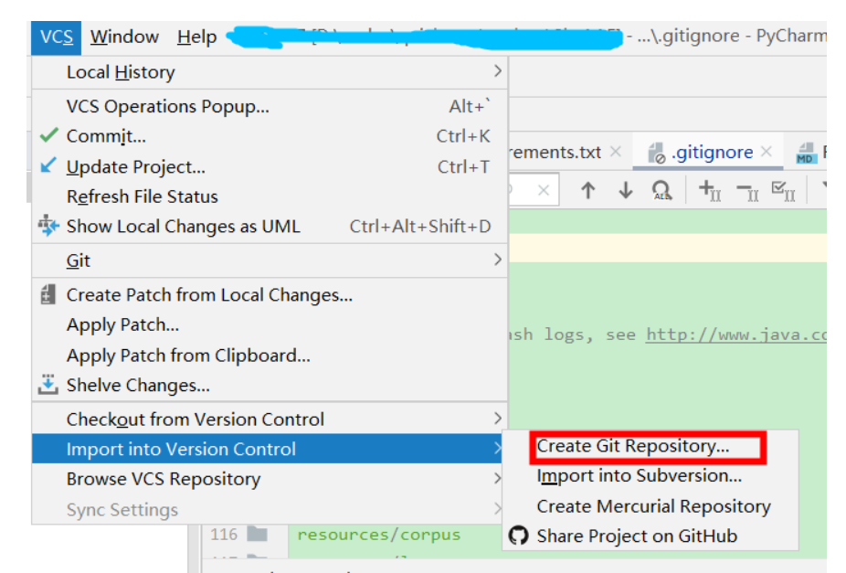The width and height of the screenshot is (846, 573).
Task: Click the green Commit checkmark icon
Action: coord(48,135)
